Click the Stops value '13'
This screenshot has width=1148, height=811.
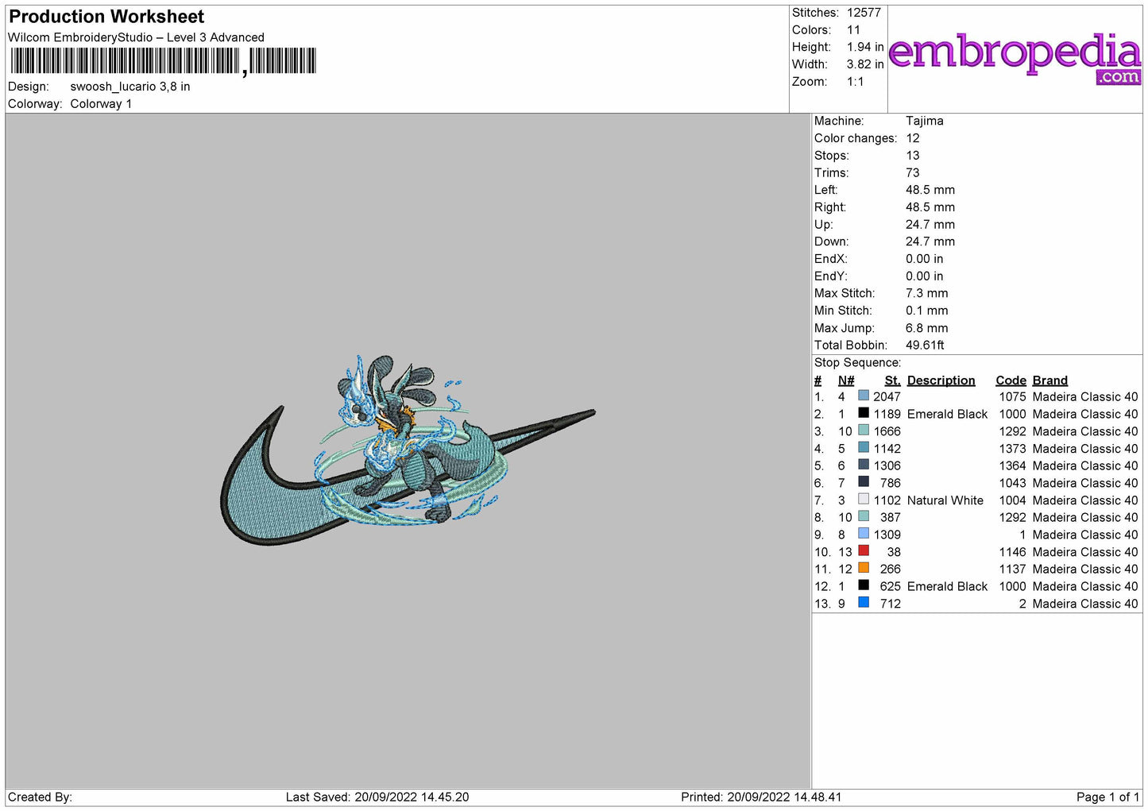(913, 156)
